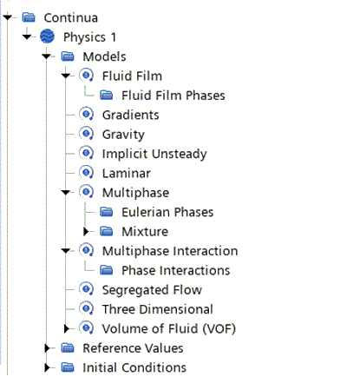This screenshot has width=340, height=390.
Task: Expand the Volume of Fluid (VOF) node
Action: pos(67,328)
